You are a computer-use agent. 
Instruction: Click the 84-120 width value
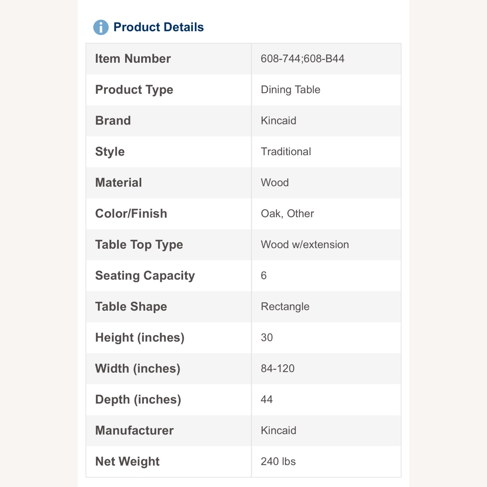[278, 368]
